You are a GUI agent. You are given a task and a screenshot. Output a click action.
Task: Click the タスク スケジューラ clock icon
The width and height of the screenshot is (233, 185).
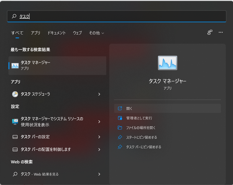pos(15,94)
